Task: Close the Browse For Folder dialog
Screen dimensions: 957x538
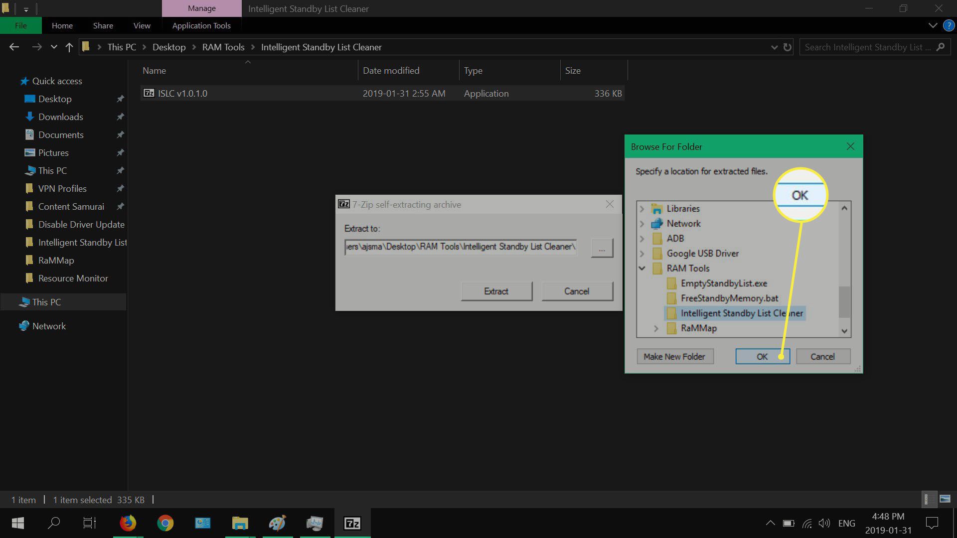Action: [x=850, y=146]
